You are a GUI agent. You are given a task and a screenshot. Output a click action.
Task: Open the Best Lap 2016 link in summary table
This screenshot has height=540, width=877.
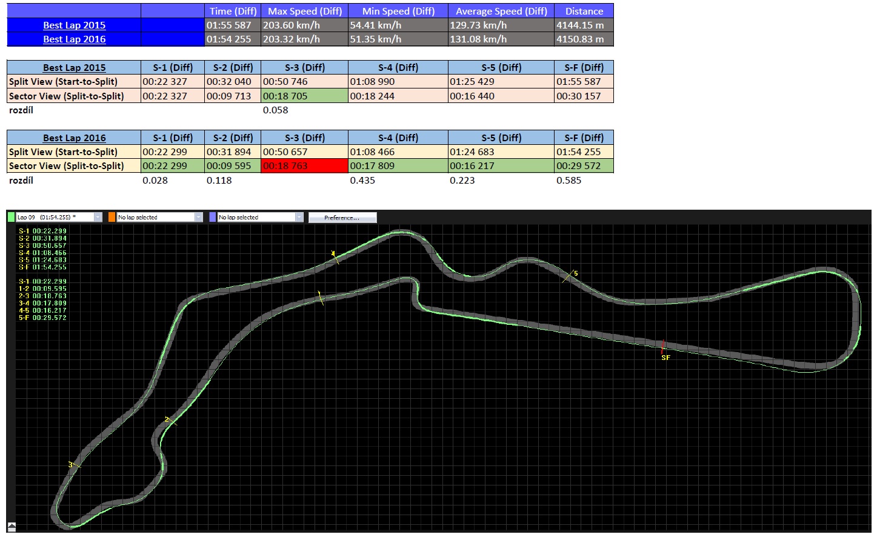(x=74, y=39)
